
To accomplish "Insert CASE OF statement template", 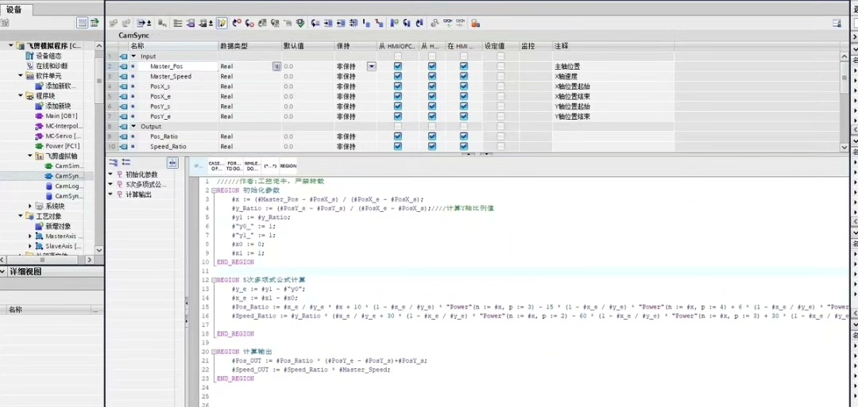I will (216, 166).
